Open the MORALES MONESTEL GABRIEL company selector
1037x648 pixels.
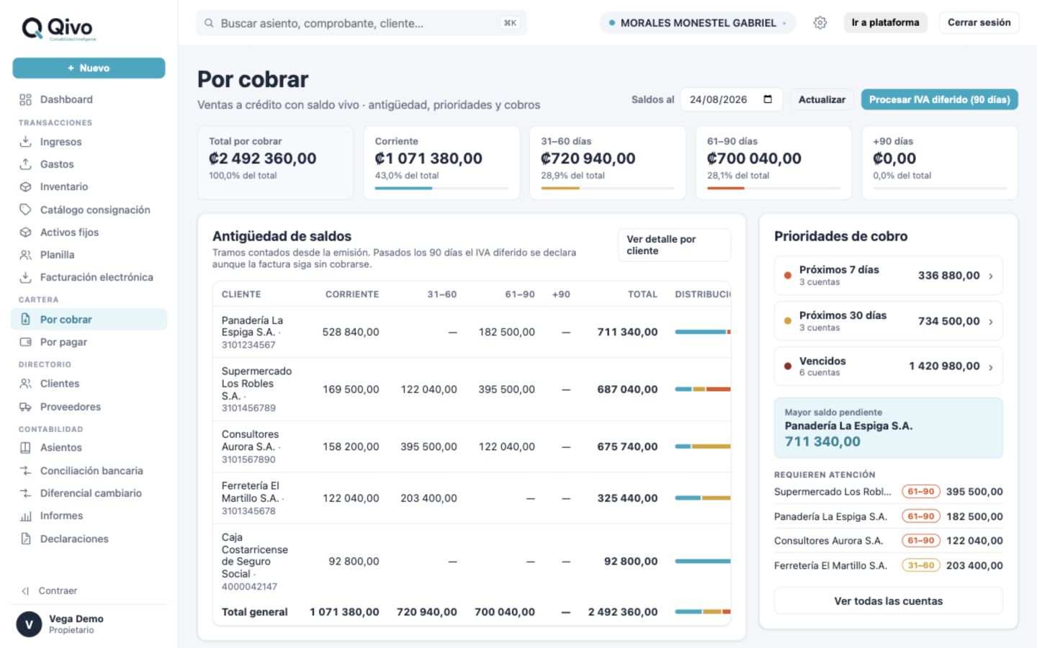tap(697, 23)
